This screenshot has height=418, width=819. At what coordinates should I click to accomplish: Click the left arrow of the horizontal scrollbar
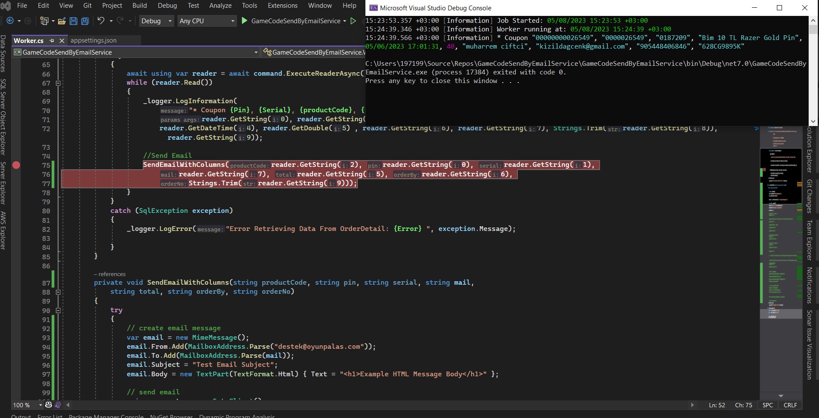[68, 405]
